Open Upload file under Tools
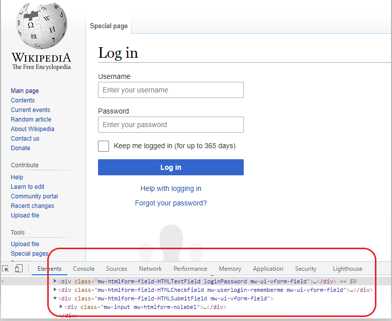This screenshot has width=392, height=321. (x=25, y=244)
